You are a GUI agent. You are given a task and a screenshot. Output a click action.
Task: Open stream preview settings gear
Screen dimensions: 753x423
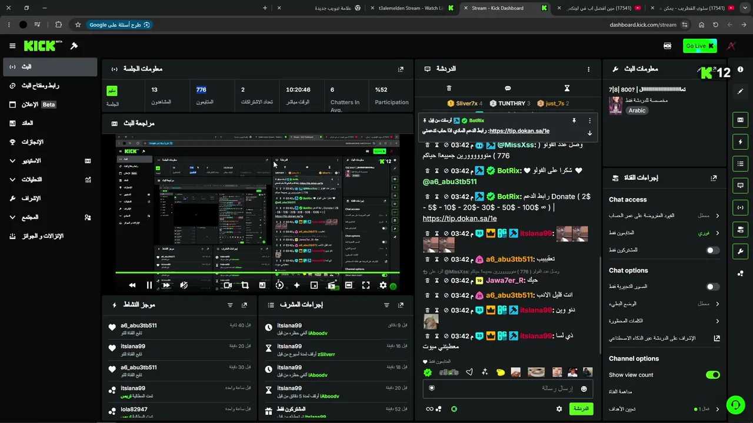[x=383, y=285]
